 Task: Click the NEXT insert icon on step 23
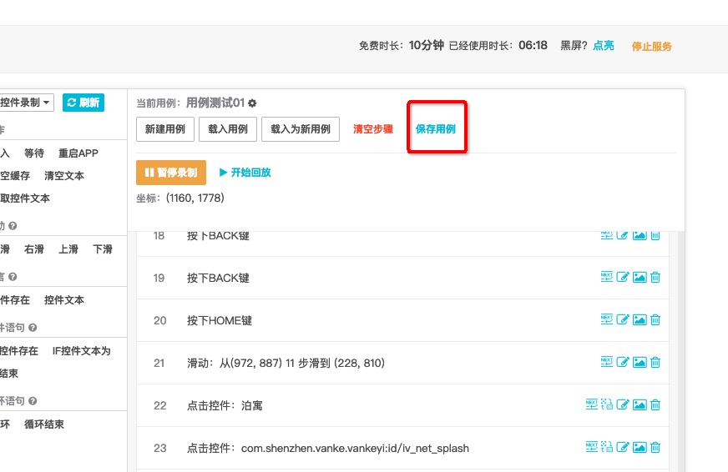(x=591, y=447)
